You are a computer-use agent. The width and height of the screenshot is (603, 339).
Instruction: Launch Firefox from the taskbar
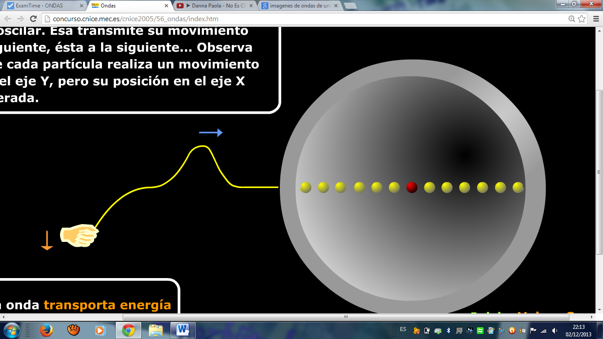coord(46,330)
